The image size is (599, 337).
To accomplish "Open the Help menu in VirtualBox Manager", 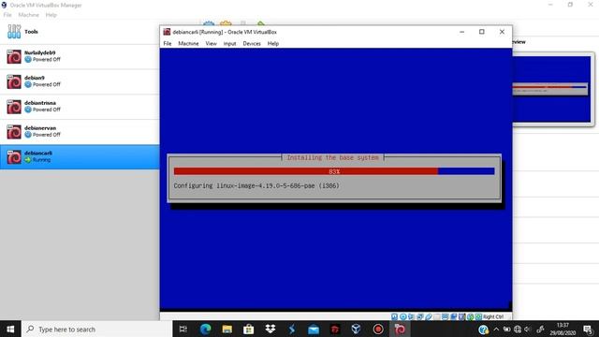I will [51, 15].
